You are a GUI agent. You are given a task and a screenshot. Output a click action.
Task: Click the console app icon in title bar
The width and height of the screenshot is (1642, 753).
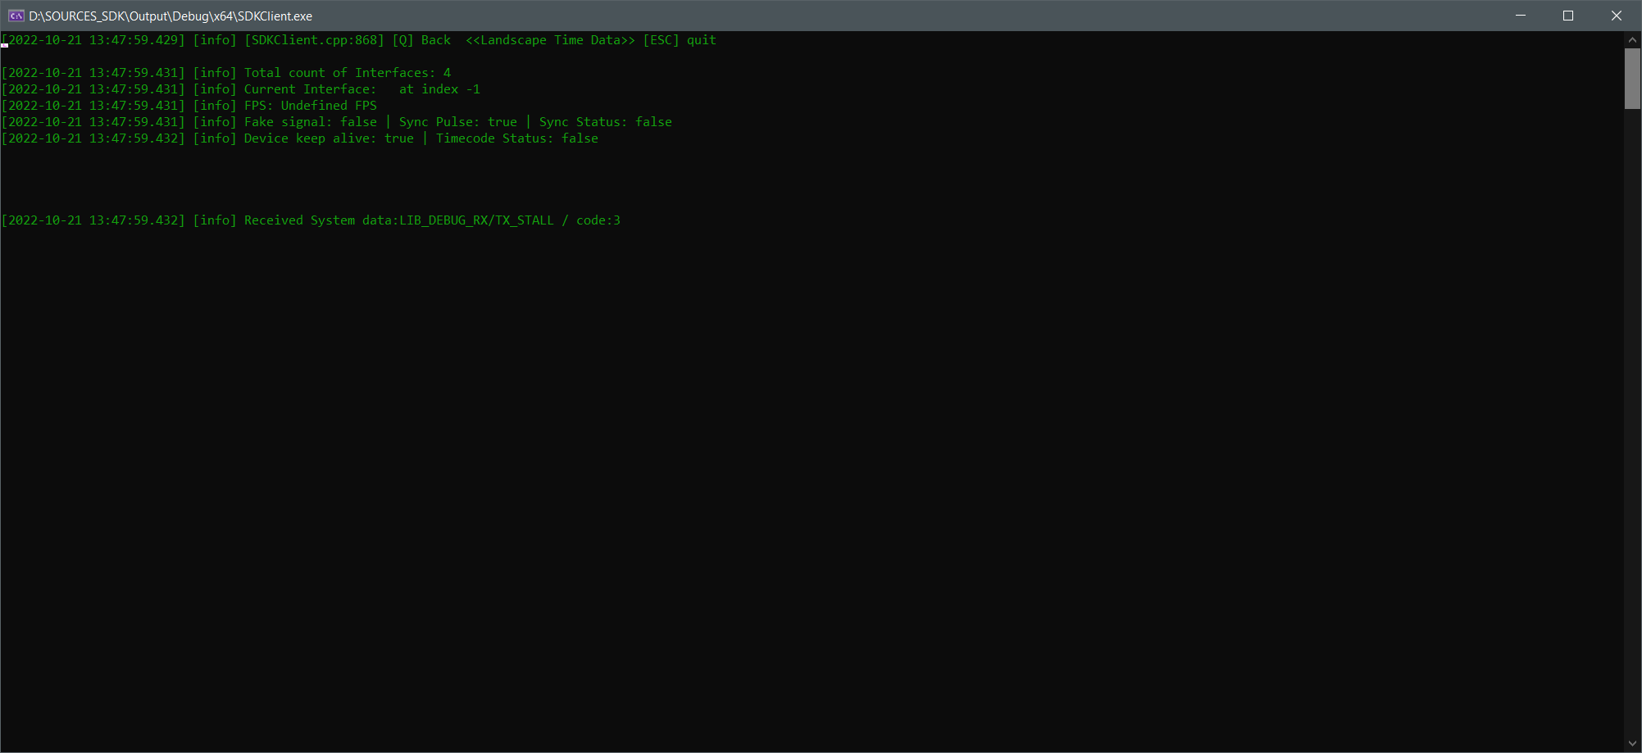coord(16,16)
